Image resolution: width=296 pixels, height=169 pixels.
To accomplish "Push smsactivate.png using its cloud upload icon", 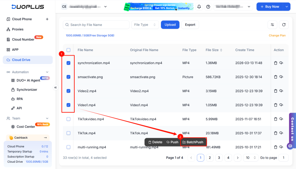I will [x=281, y=77].
